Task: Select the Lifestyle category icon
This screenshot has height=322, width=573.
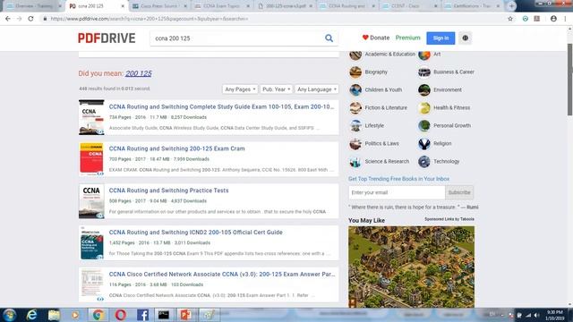Action: pyautogui.click(x=355, y=125)
